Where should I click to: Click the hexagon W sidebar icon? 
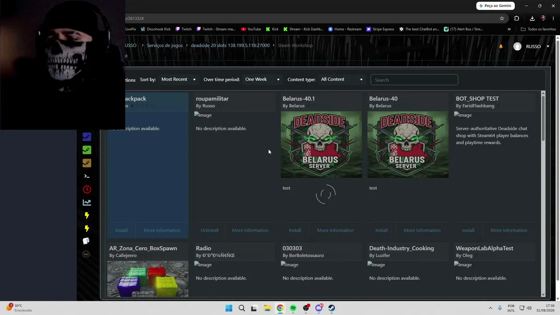click(x=86, y=254)
